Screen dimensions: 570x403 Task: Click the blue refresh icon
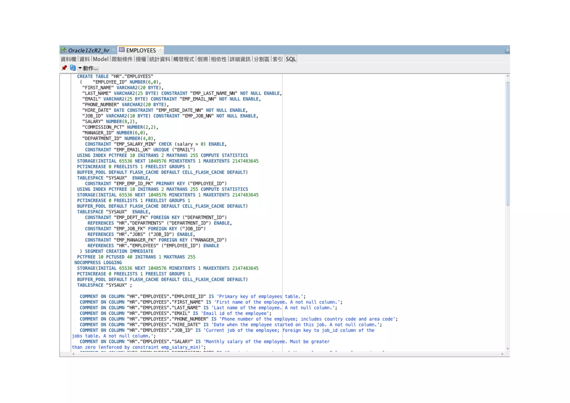pyautogui.click(x=73, y=68)
